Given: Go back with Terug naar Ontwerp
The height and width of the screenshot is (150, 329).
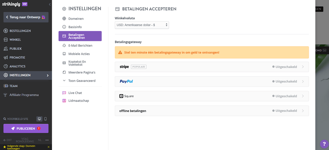Looking at the screenshot, I should (26, 17).
